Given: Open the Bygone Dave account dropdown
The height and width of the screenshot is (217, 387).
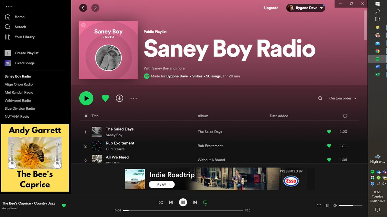Looking at the screenshot, I should [x=305, y=7].
